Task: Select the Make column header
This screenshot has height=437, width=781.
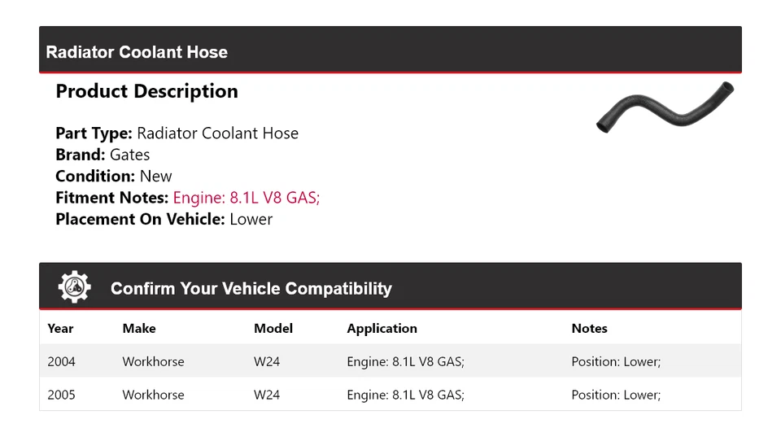Action: click(139, 329)
